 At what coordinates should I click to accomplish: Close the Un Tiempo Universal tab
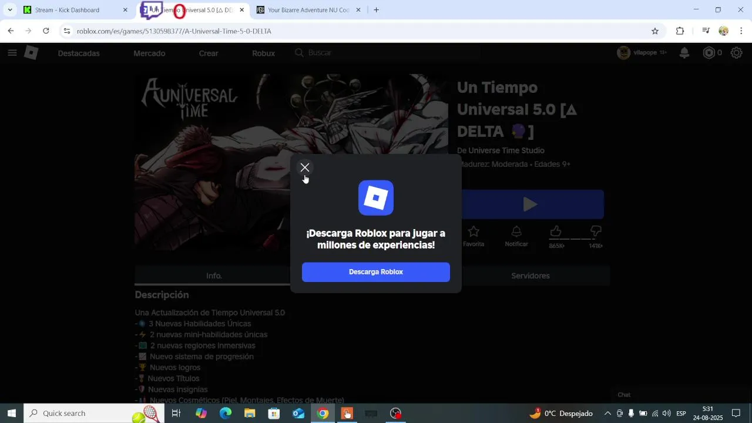click(x=241, y=10)
